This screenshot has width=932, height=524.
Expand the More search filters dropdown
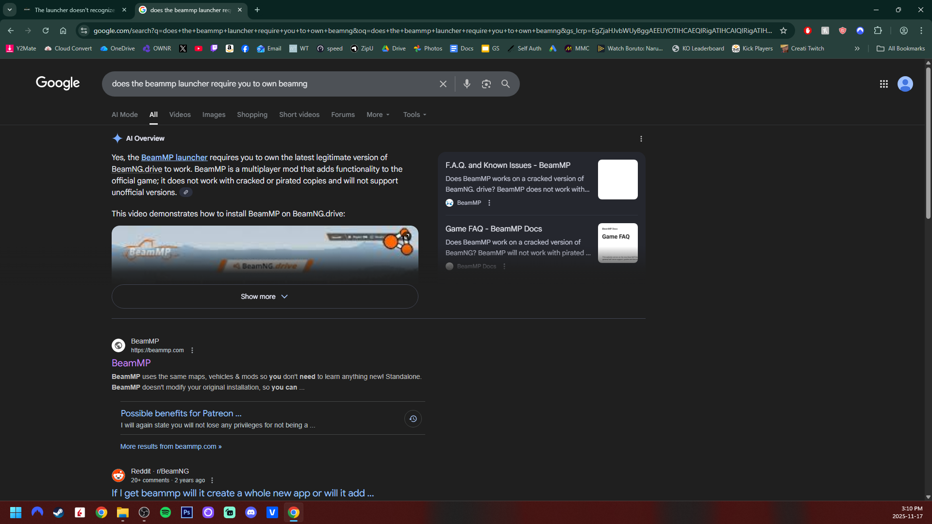click(x=378, y=115)
